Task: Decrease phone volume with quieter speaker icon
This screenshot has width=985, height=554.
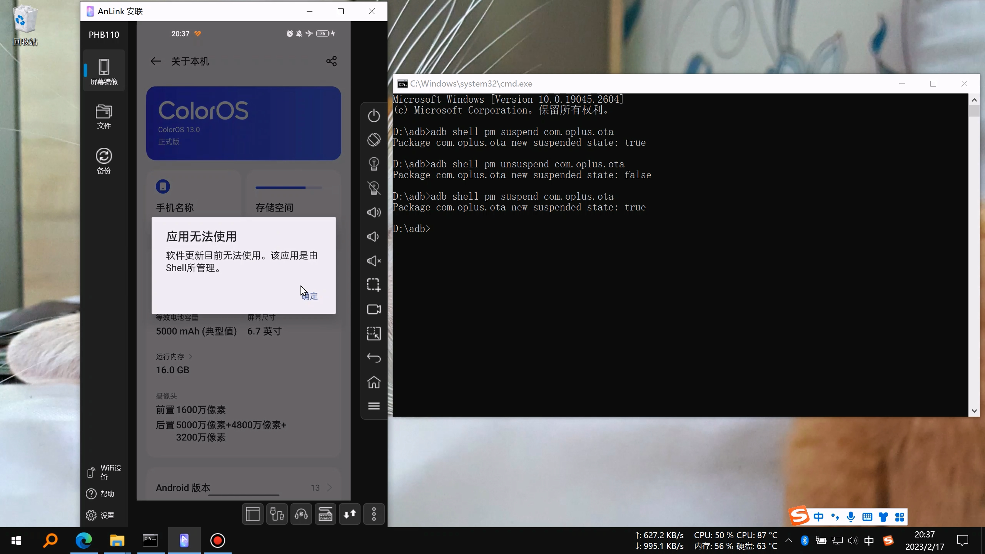Action: tap(374, 237)
